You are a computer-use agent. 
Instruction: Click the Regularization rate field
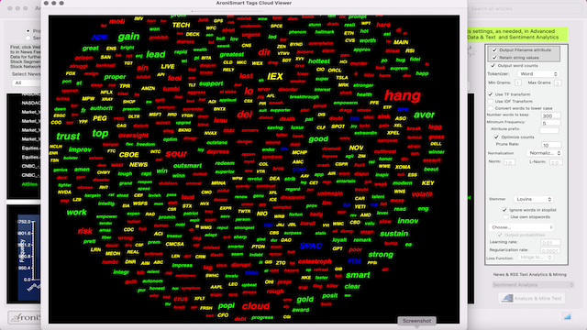tap(550, 250)
